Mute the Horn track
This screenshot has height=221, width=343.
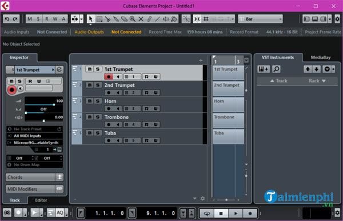(x=90, y=101)
